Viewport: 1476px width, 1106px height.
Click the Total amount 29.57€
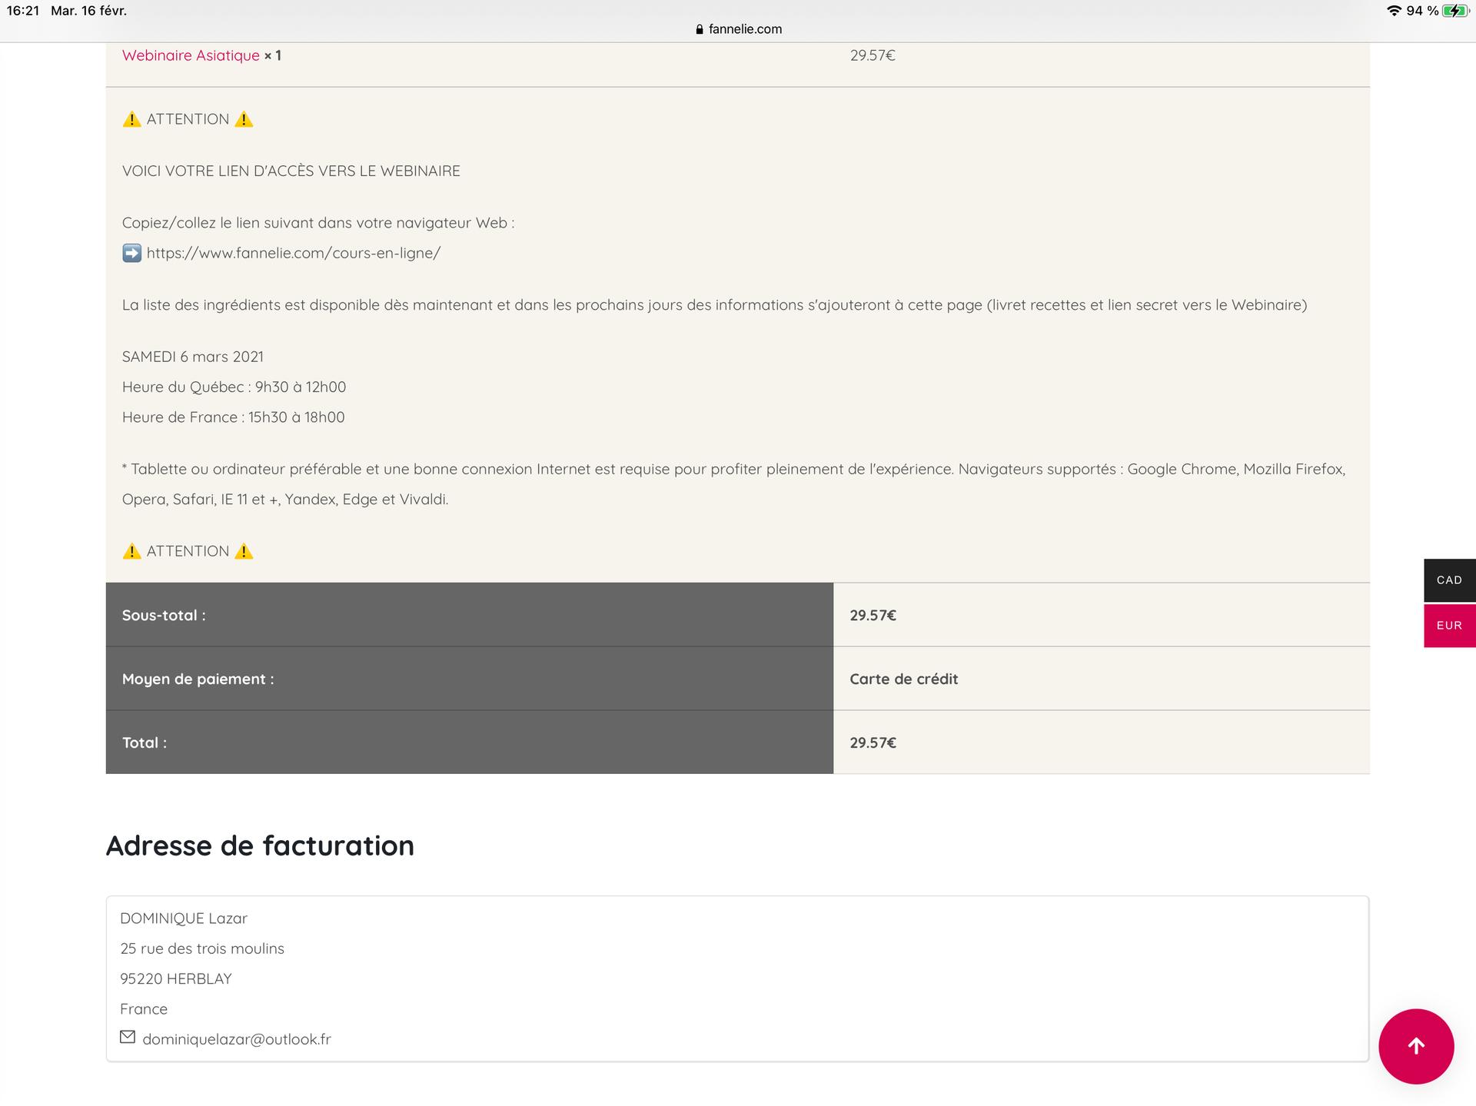873,742
